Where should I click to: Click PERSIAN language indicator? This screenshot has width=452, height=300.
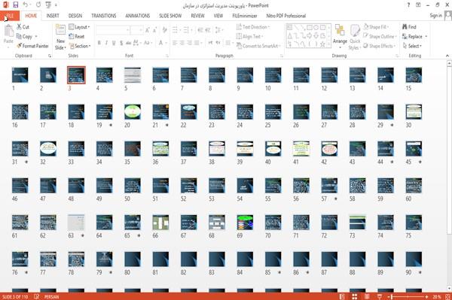(x=51, y=296)
